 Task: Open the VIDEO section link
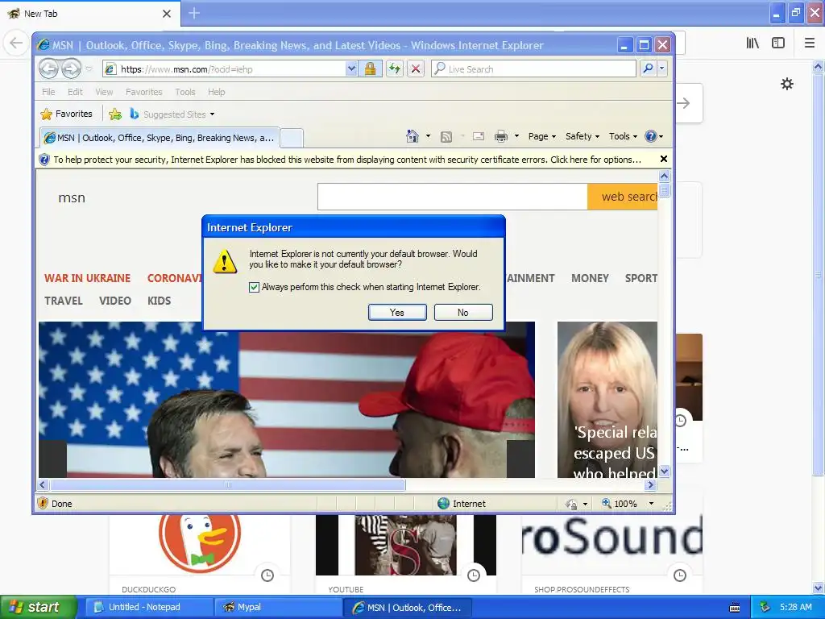[x=114, y=301]
